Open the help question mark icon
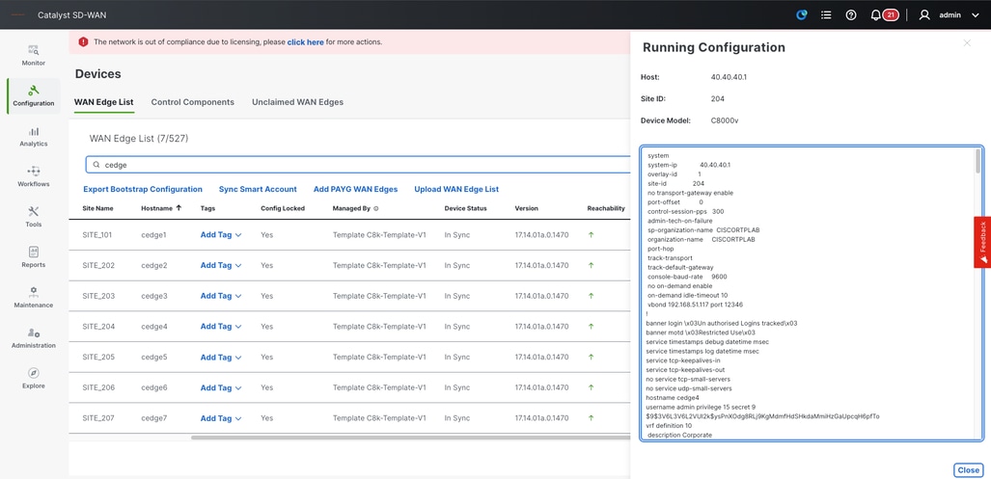 coord(850,15)
